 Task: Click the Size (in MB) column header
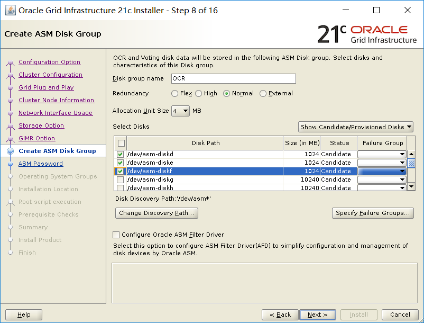click(x=302, y=143)
